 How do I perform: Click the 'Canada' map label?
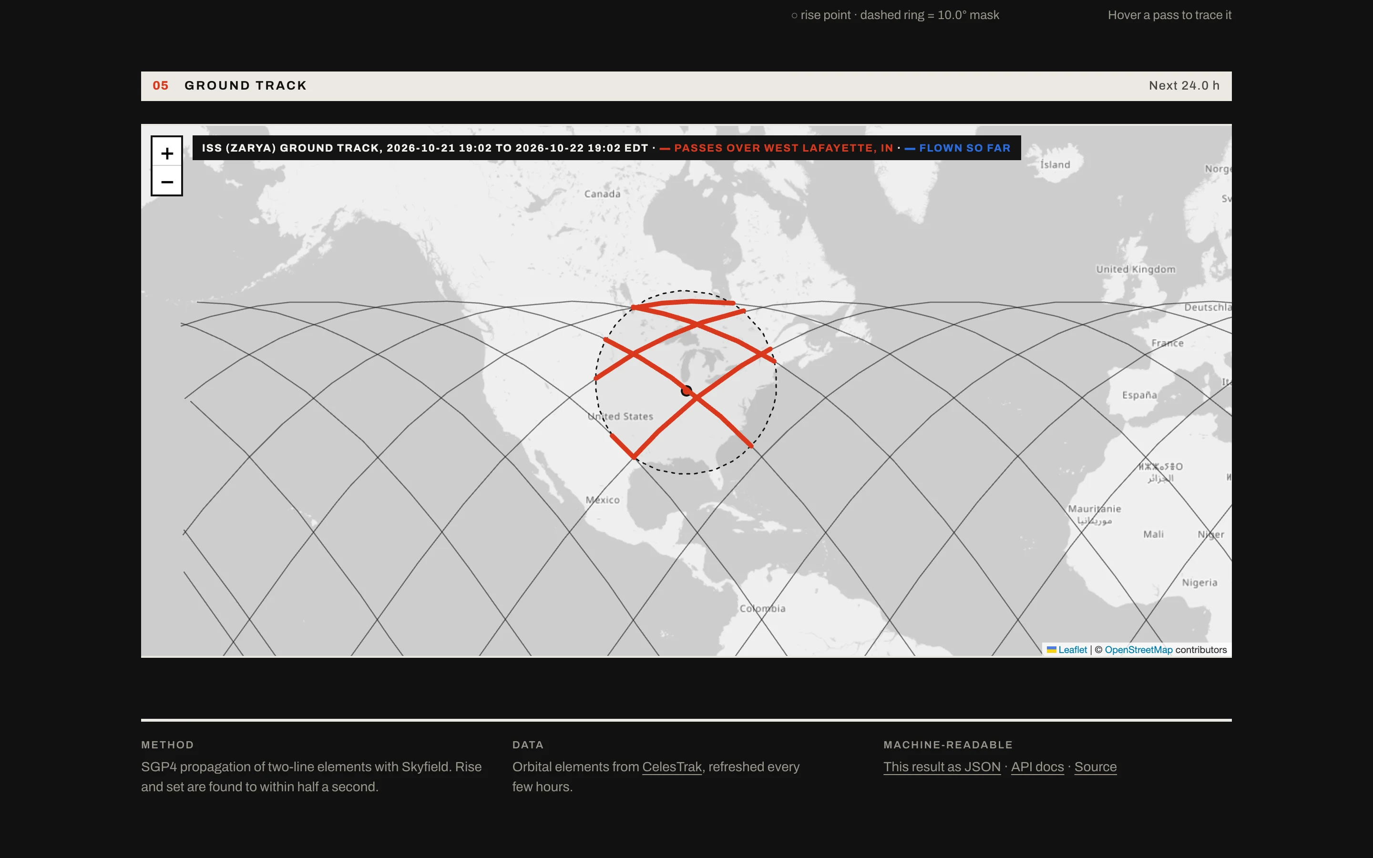coord(602,194)
